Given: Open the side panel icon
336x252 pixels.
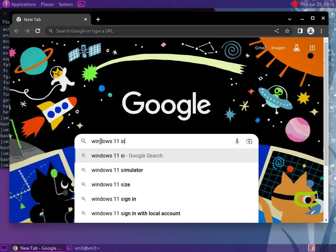Looking at the screenshot, I should [300, 31].
